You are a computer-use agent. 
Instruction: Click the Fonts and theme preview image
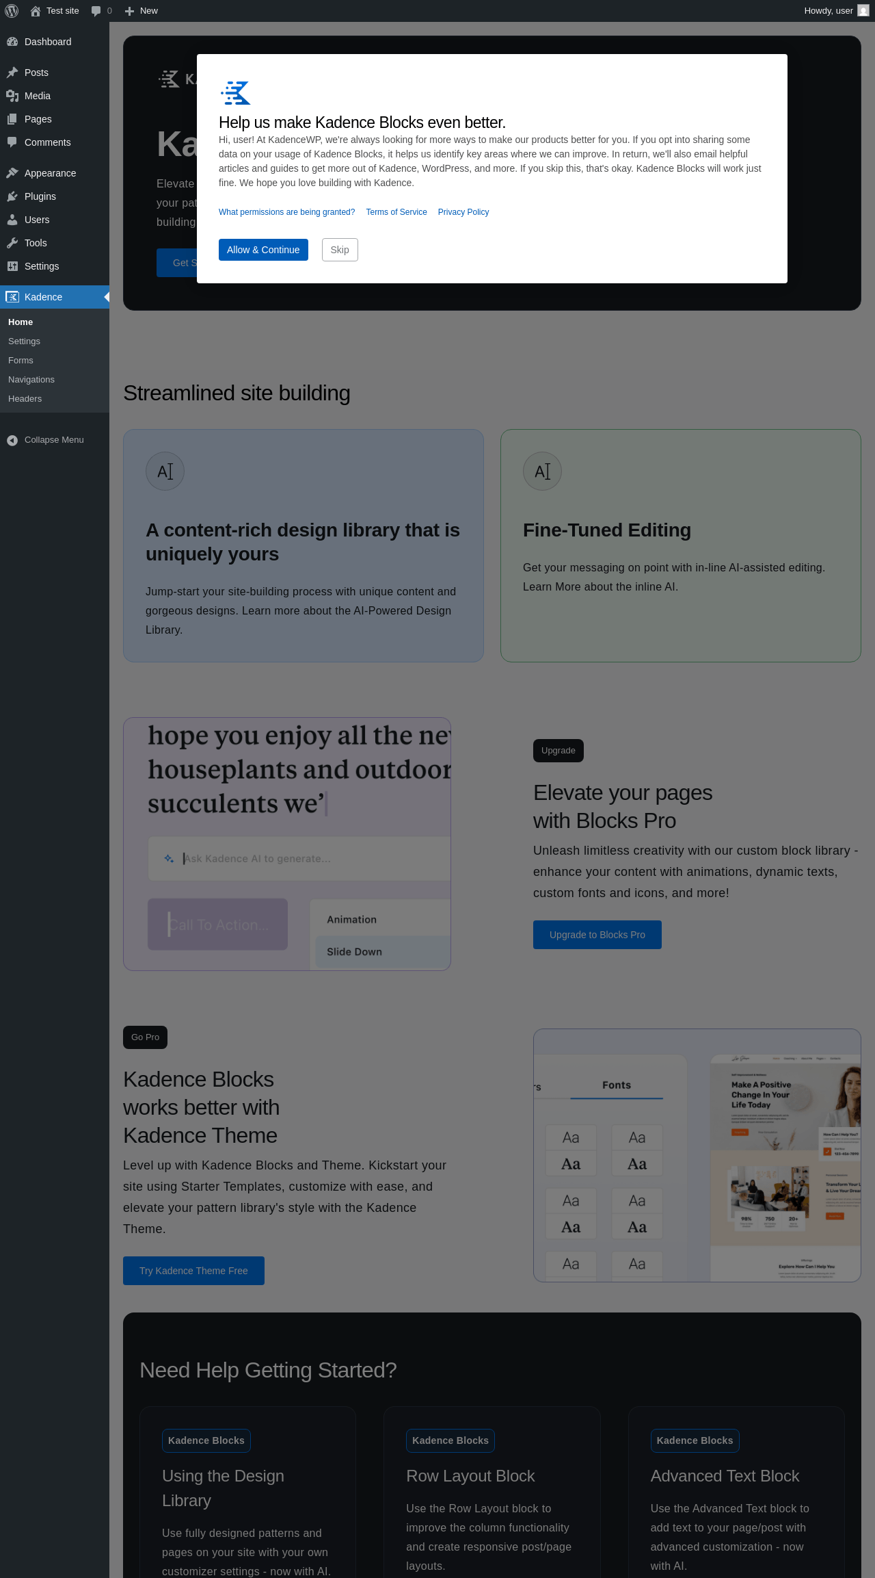tap(697, 1155)
